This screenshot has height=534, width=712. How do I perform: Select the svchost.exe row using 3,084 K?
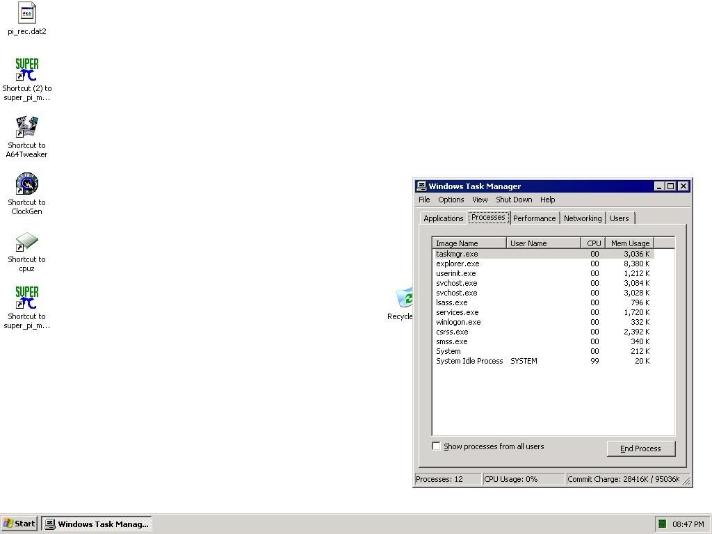(x=543, y=283)
